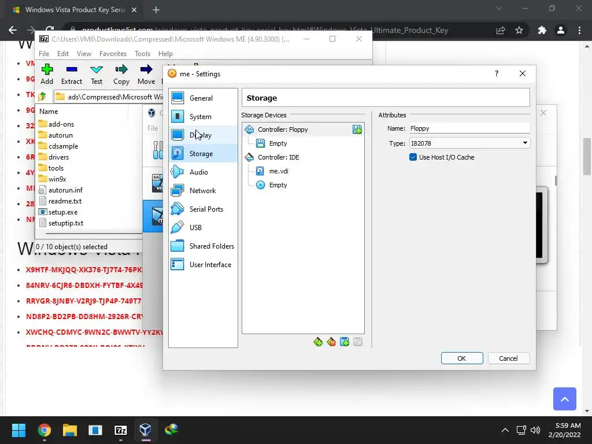
Task: Select Empty optical drive under IDE
Action: (278, 185)
